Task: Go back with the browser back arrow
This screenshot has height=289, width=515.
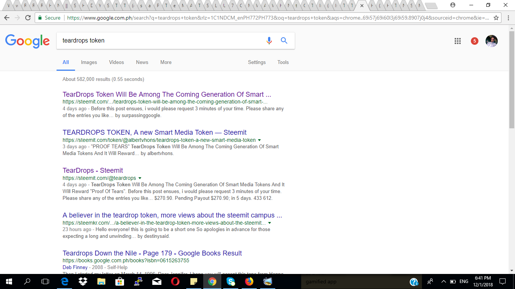Action: [x=7, y=18]
